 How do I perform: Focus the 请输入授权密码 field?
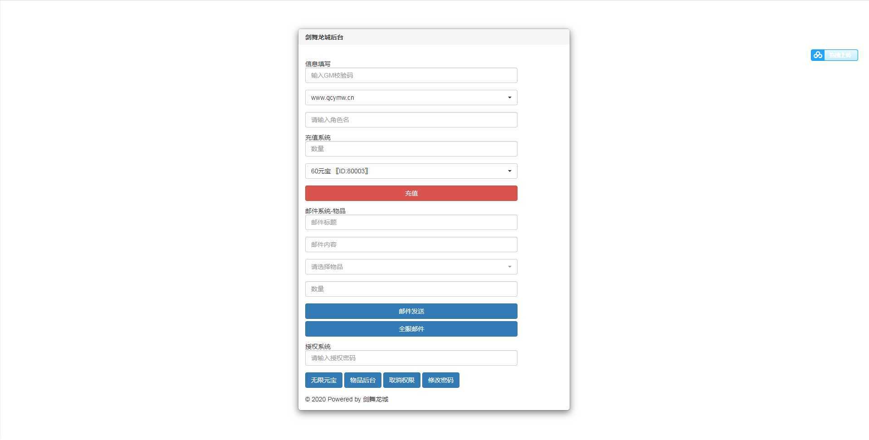tap(411, 358)
